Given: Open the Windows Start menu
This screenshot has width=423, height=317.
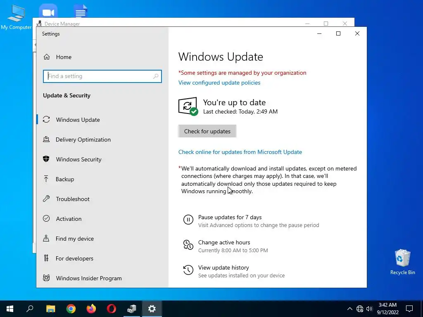Looking at the screenshot, I should tap(10, 309).
